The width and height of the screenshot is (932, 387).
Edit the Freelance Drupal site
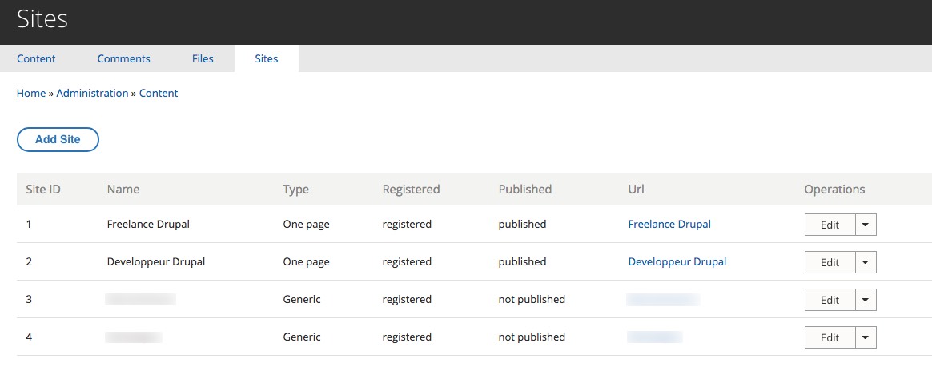pos(830,225)
